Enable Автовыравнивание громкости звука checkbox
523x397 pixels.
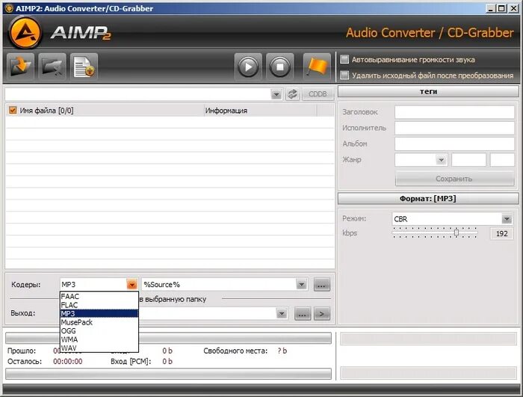[344, 59]
